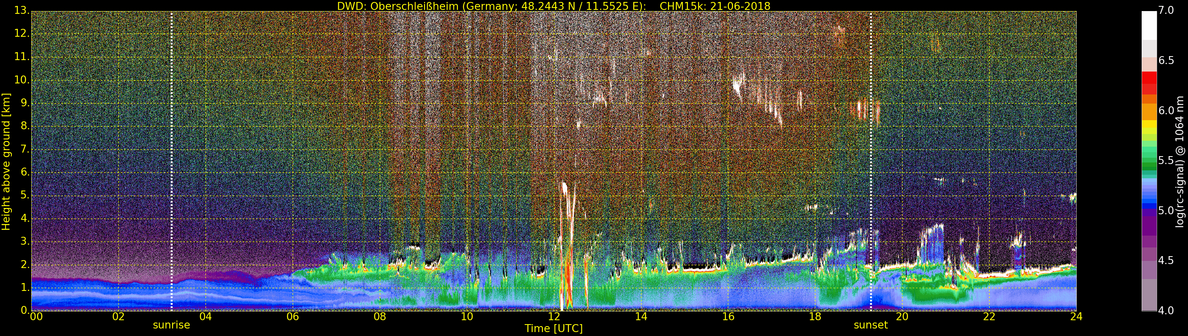Click the "02" time-axis tick label

point(118,317)
